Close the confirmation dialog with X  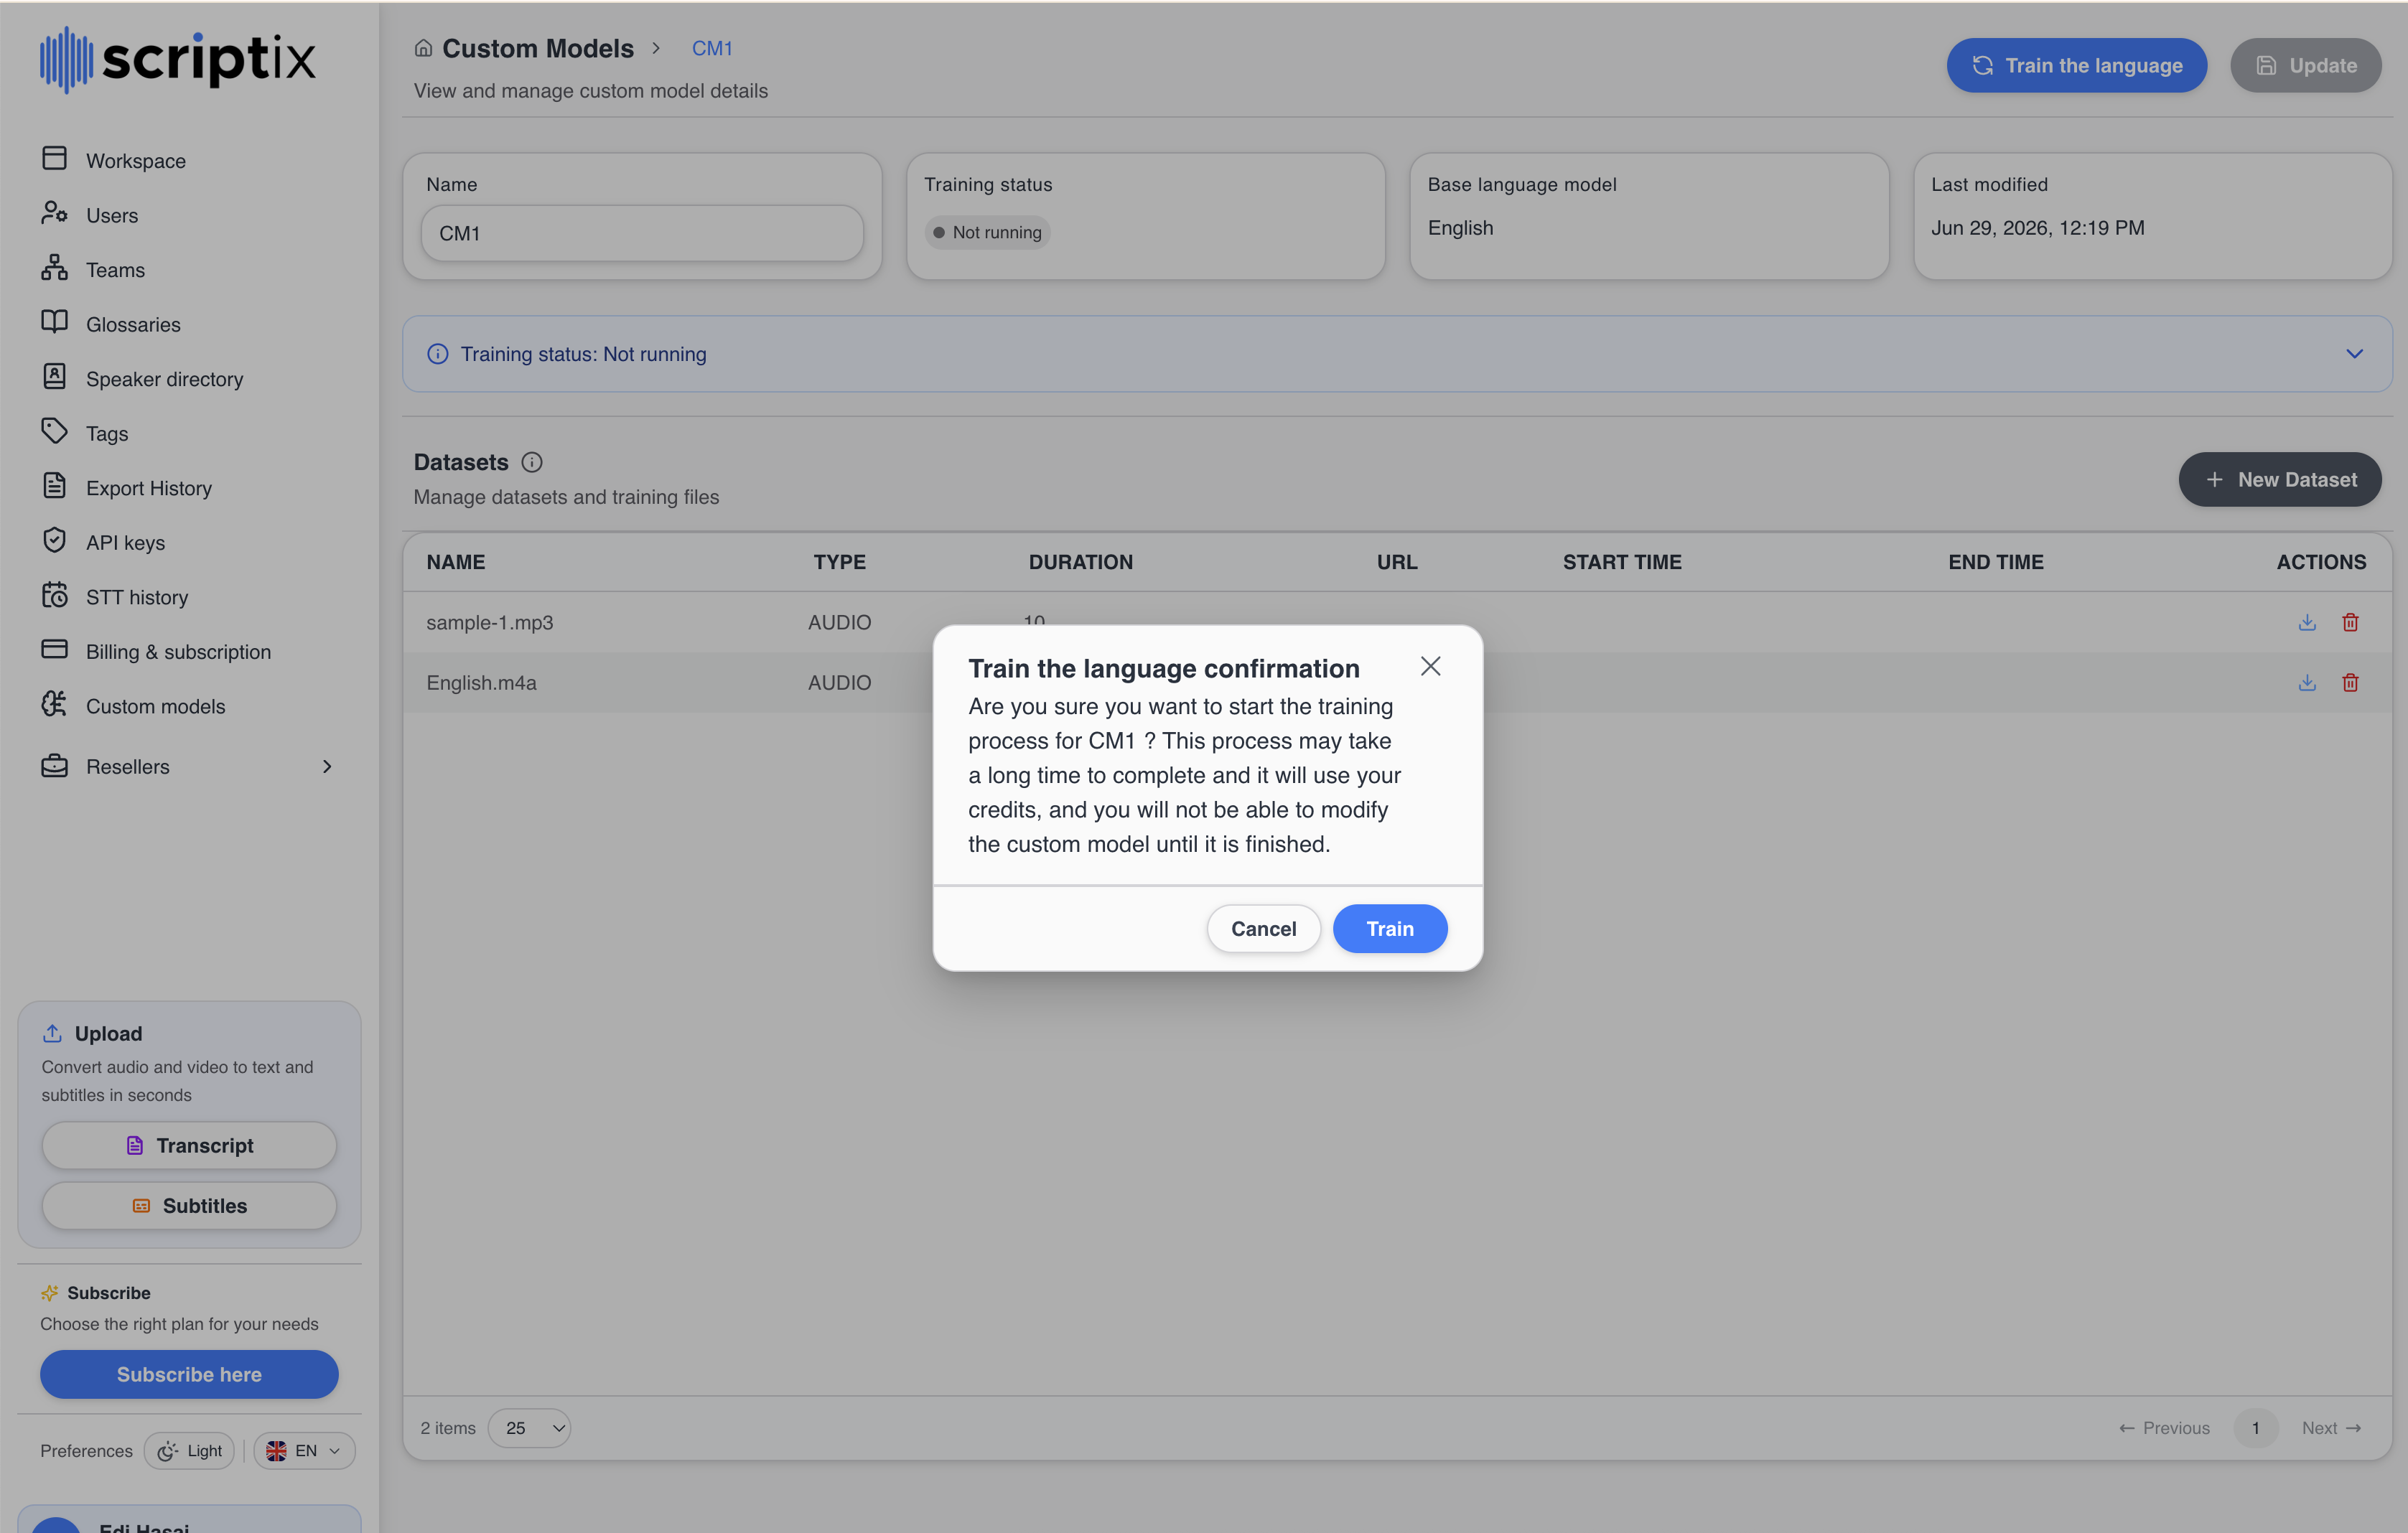[x=1430, y=667]
